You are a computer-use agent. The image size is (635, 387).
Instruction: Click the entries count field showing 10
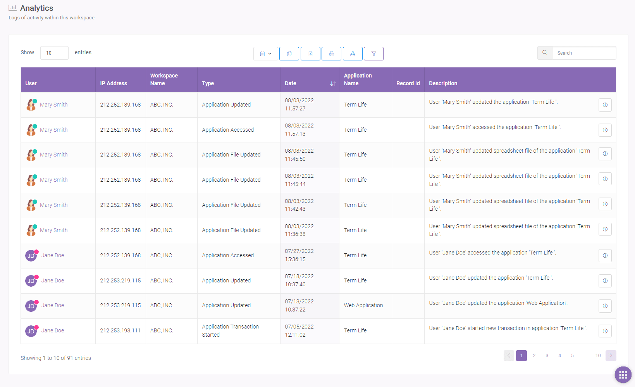coord(54,53)
